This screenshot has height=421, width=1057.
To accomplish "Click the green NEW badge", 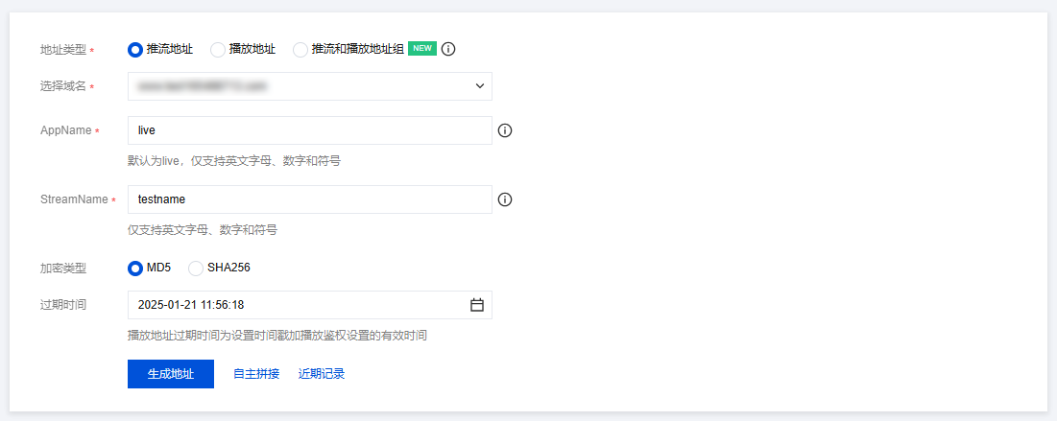I will 422,49.
